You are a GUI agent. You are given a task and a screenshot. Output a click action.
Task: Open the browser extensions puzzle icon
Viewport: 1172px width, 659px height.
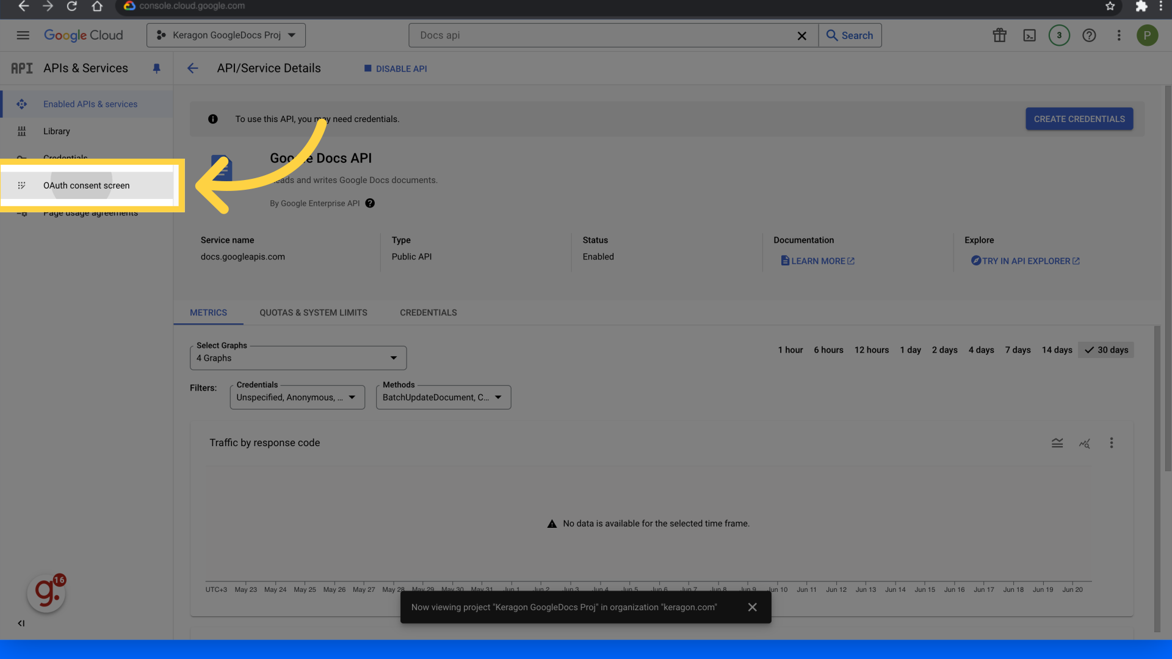1141,6
